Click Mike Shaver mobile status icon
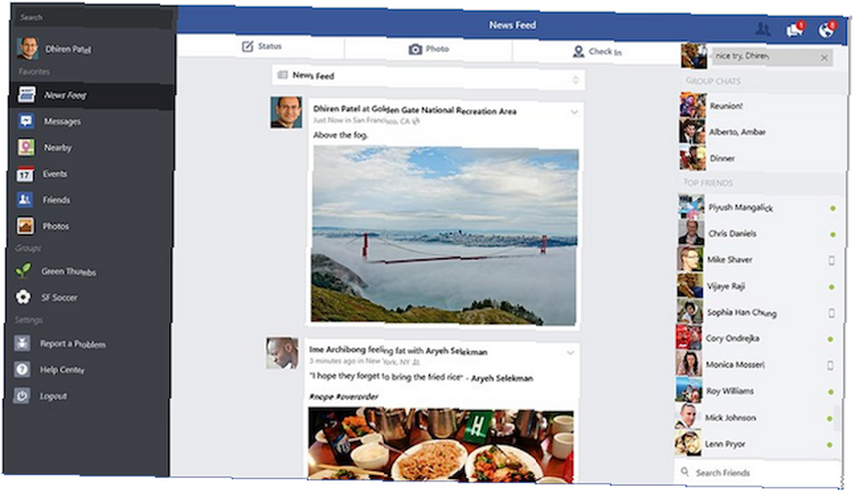 [x=832, y=261]
